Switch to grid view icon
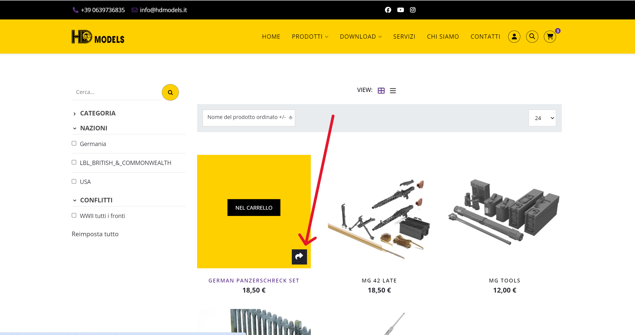 [381, 91]
